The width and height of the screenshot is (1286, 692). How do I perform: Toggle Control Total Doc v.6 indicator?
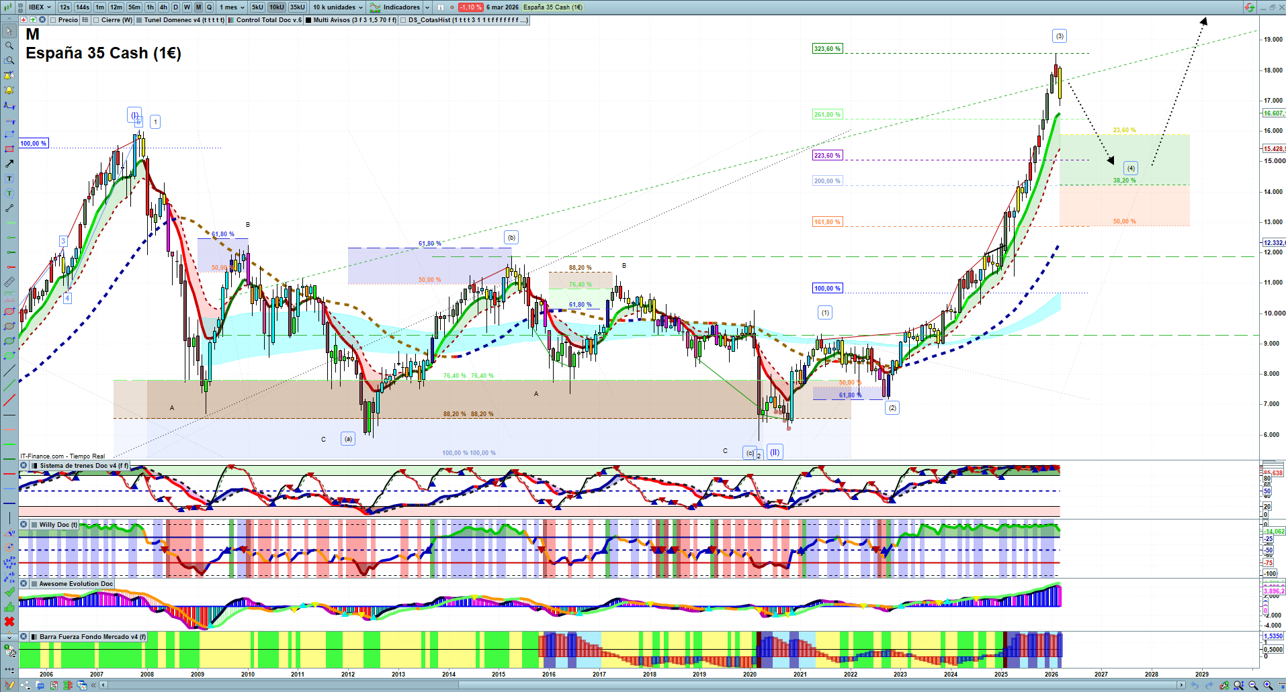pos(231,20)
